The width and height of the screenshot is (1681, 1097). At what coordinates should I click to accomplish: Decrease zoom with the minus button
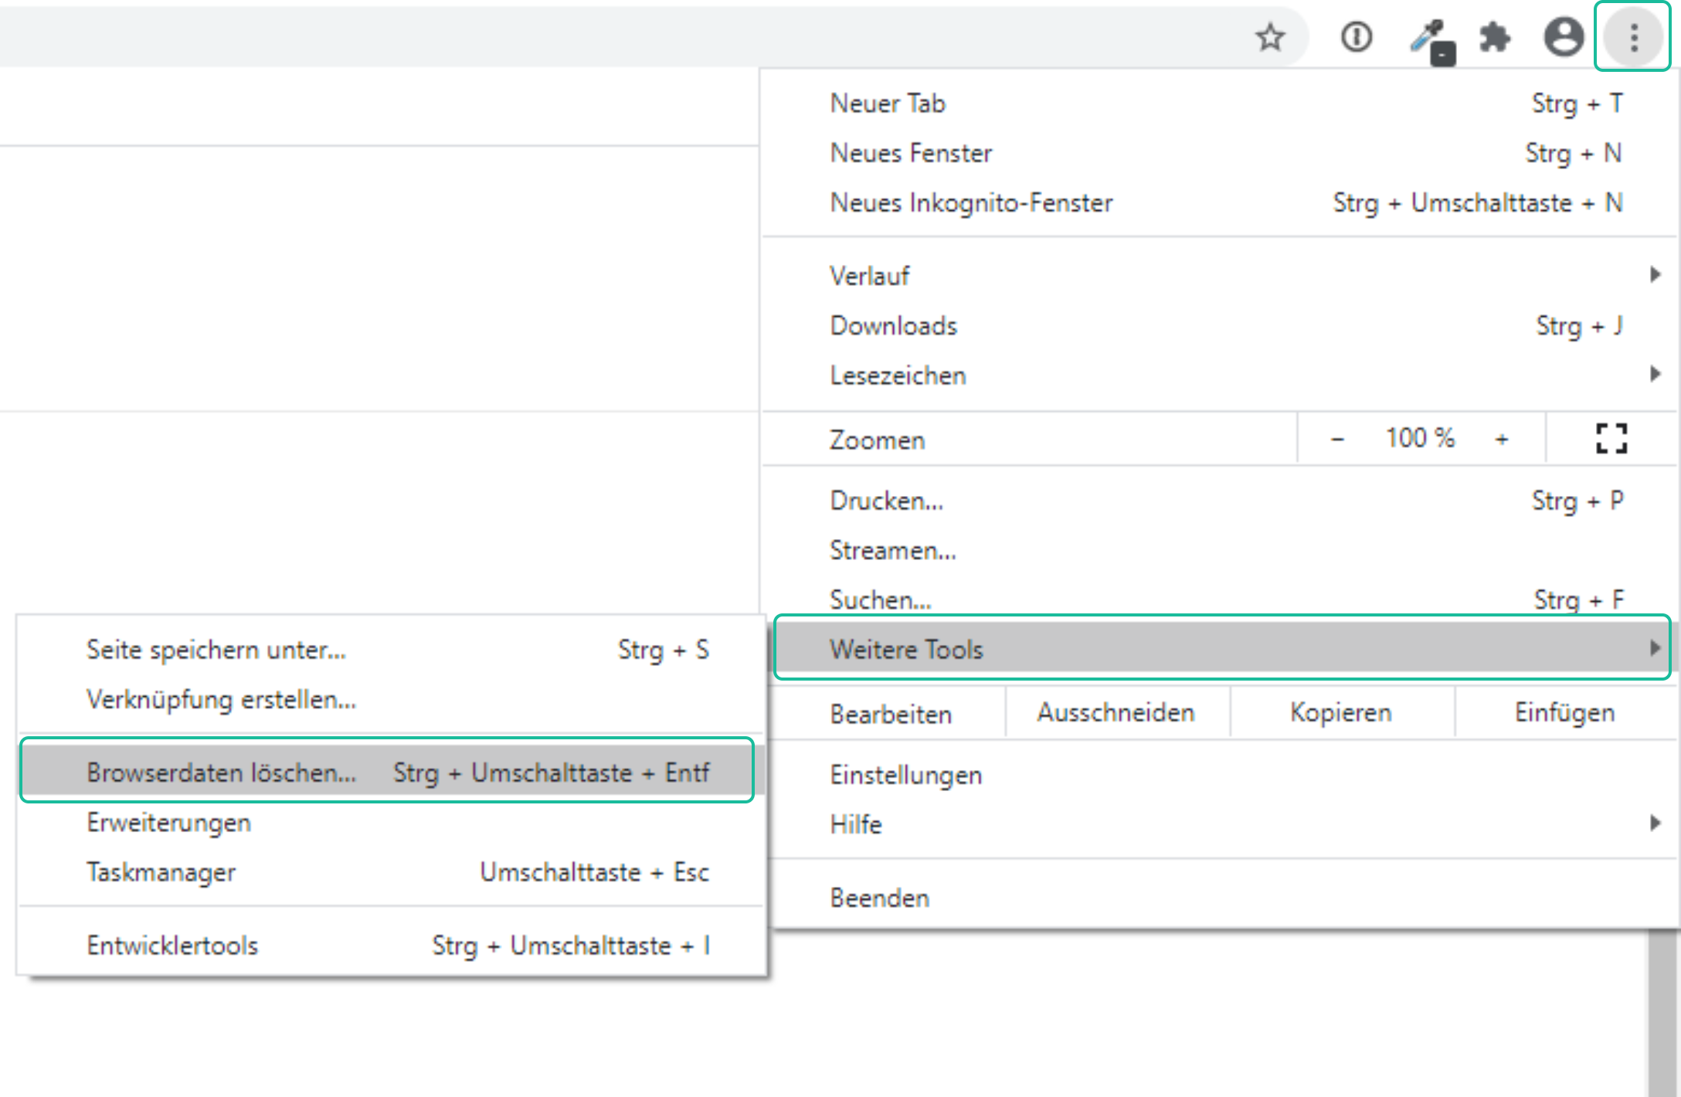[1337, 439]
